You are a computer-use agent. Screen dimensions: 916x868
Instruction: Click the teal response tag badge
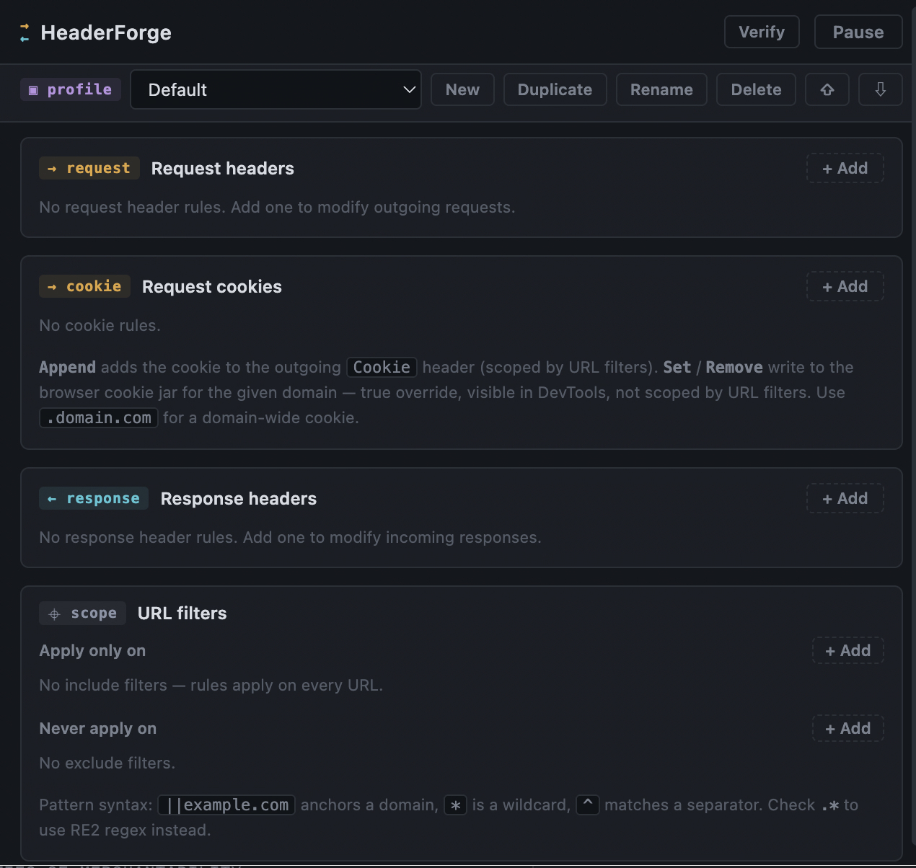[94, 498]
